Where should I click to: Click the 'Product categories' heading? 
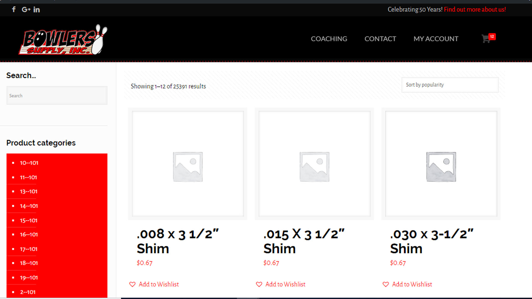click(x=41, y=143)
